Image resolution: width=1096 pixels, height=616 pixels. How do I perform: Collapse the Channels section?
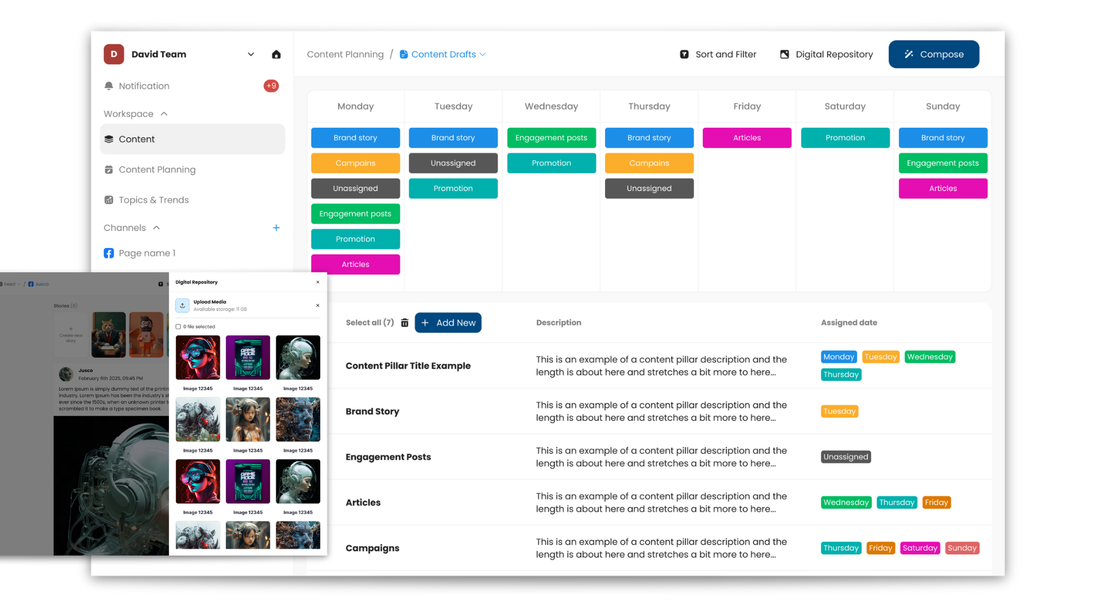[x=156, y=228]
